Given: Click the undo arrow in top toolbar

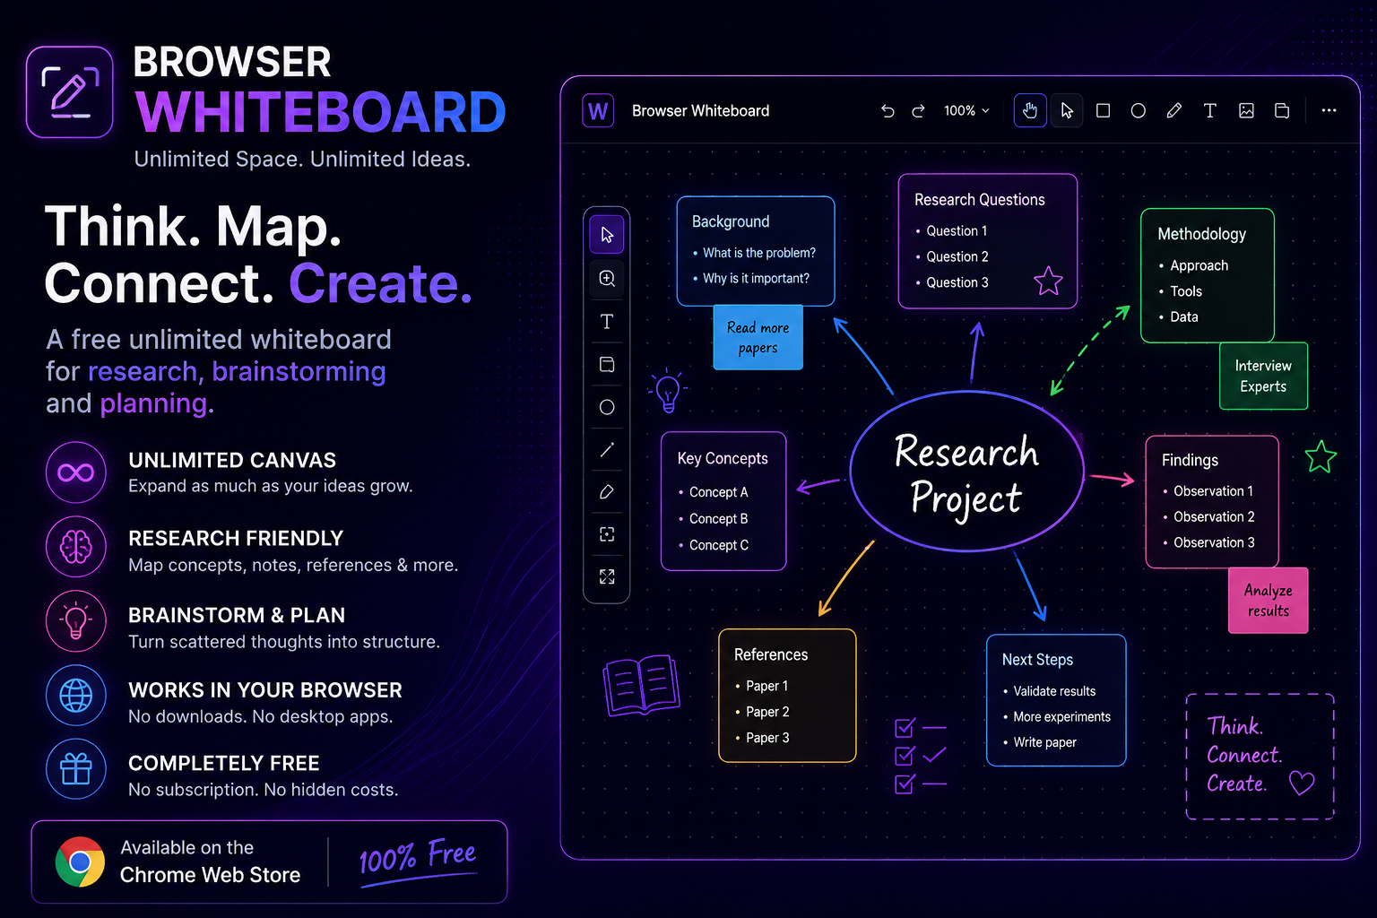Looking at the screenshot, I should (888, 111).
